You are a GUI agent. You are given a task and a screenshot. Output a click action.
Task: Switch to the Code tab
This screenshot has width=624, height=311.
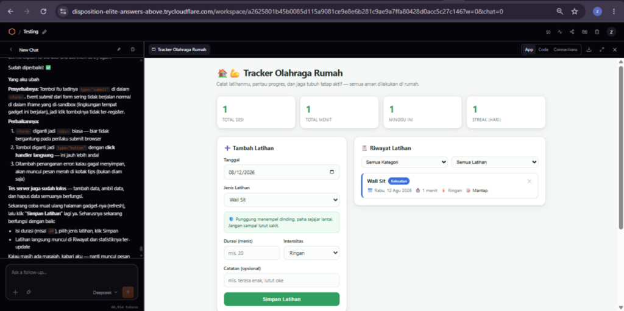click(x=543, y=50)
